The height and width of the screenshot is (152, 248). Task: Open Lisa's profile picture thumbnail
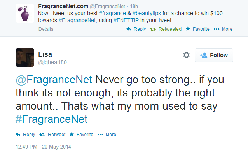(25, 58)
